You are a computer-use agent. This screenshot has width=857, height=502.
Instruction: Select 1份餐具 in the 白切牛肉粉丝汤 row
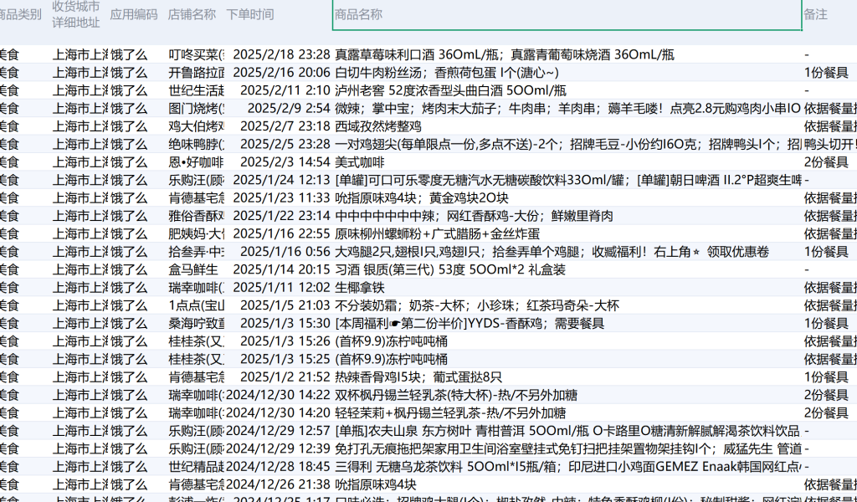click(x=826, y=73)
